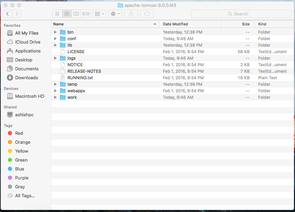The width and height of the screenshot is (295, 212).
Task: Click the Edit Tags toolbar button
Action: pos(147,14)
